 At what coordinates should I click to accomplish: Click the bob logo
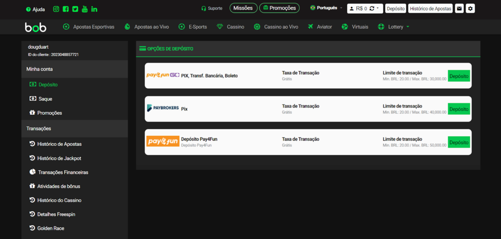coord(36,27)
